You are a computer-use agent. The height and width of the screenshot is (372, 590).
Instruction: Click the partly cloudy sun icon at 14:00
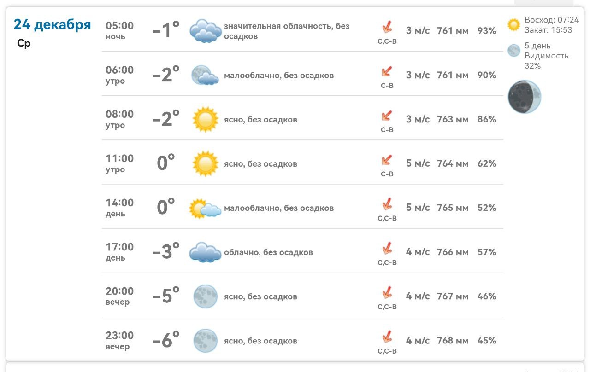tap(205, 209)
